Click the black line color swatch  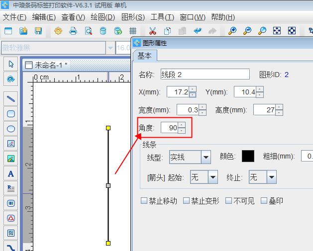248,157
